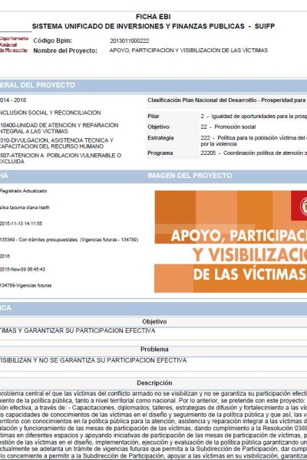307x460 pixels.
Task: Click the GENERAL DEL PROYECTO section header bar
Action: pyautogui.click(x=153, y=85)
